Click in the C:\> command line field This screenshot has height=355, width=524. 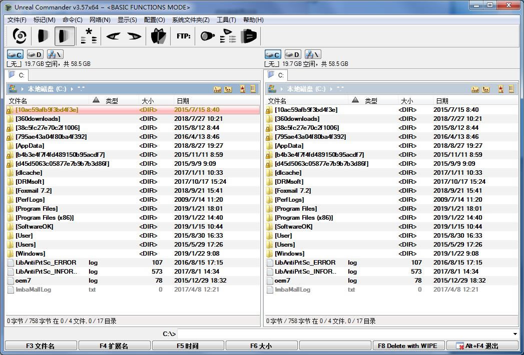click(344, 334)
